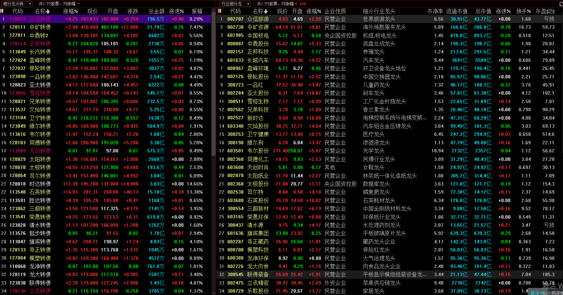Click the descending arrow beside left 名称 header
563x295 pixels.
click(48, 11)
